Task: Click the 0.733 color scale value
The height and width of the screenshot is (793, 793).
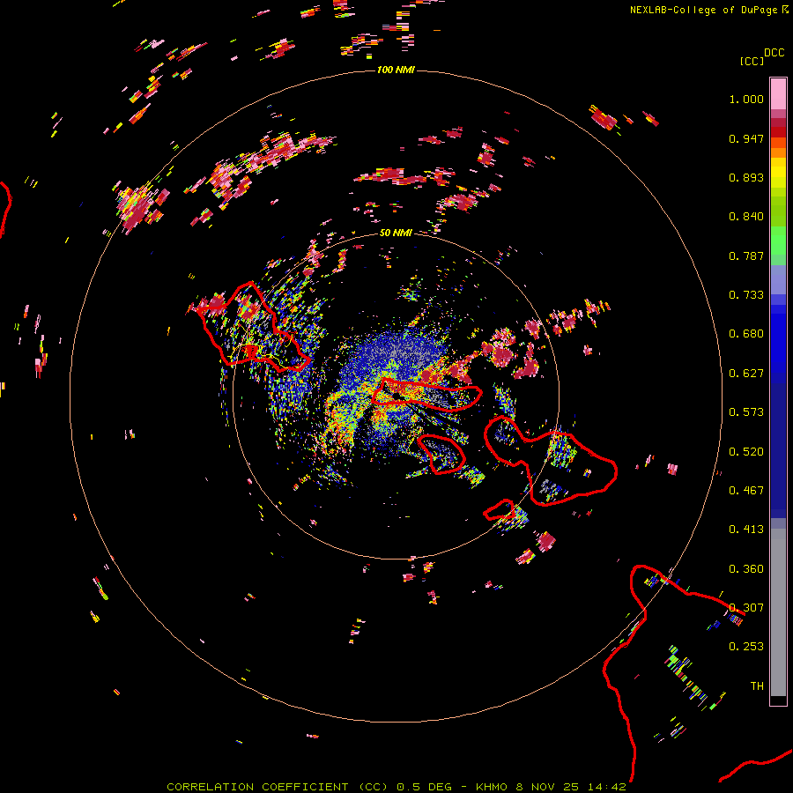Action: (x=746, y=295)
